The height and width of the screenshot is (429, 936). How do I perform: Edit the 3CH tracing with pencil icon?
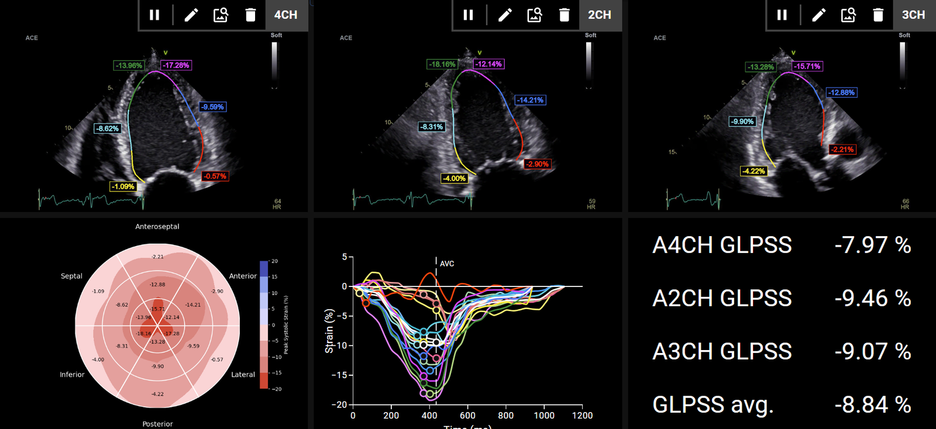pos(819,15)
